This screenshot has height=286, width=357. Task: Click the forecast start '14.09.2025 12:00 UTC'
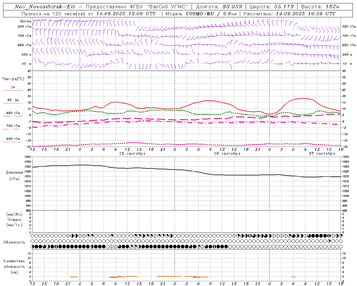point(126,14)
